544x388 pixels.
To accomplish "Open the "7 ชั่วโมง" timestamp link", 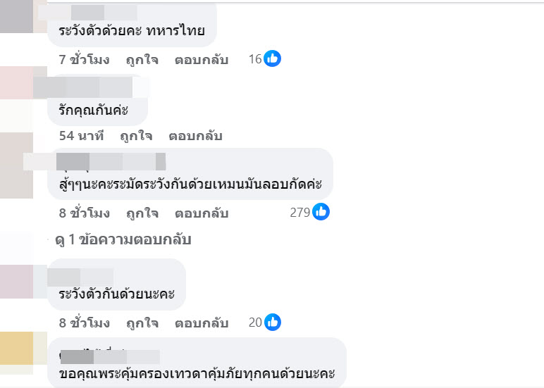I will coord(85,60).
